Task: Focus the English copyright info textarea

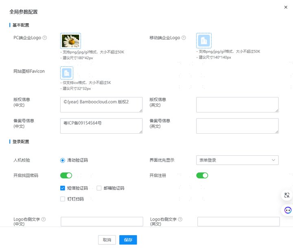Action: [x=237, y=105]
